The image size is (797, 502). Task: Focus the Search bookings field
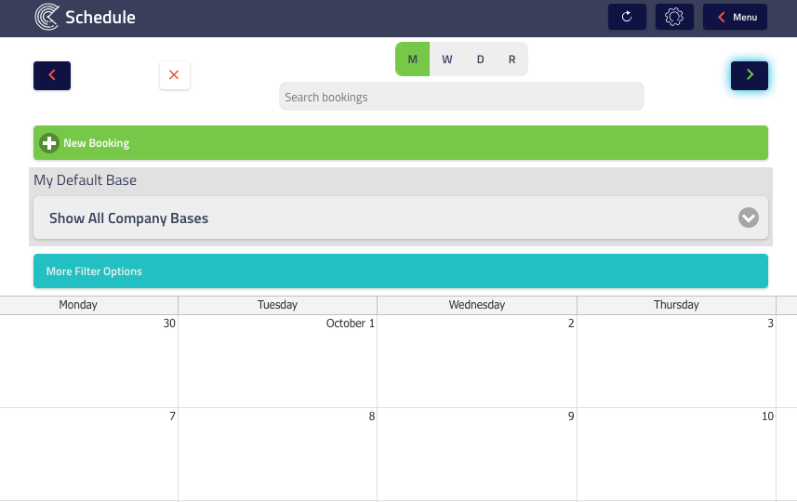(461, 97)
